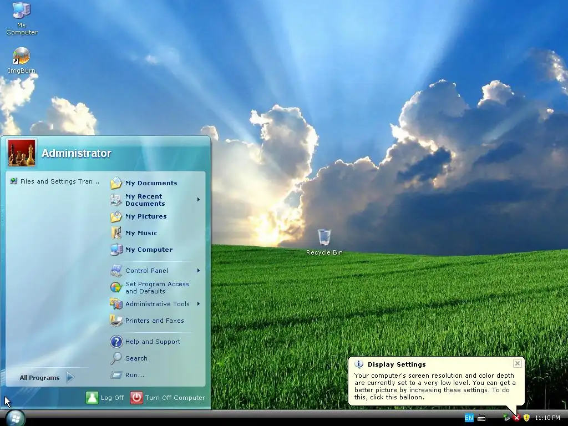This screenshot has width=568, height=426.
Task: Open the Recycle Bin on desktop
Action: pos(324,242)
